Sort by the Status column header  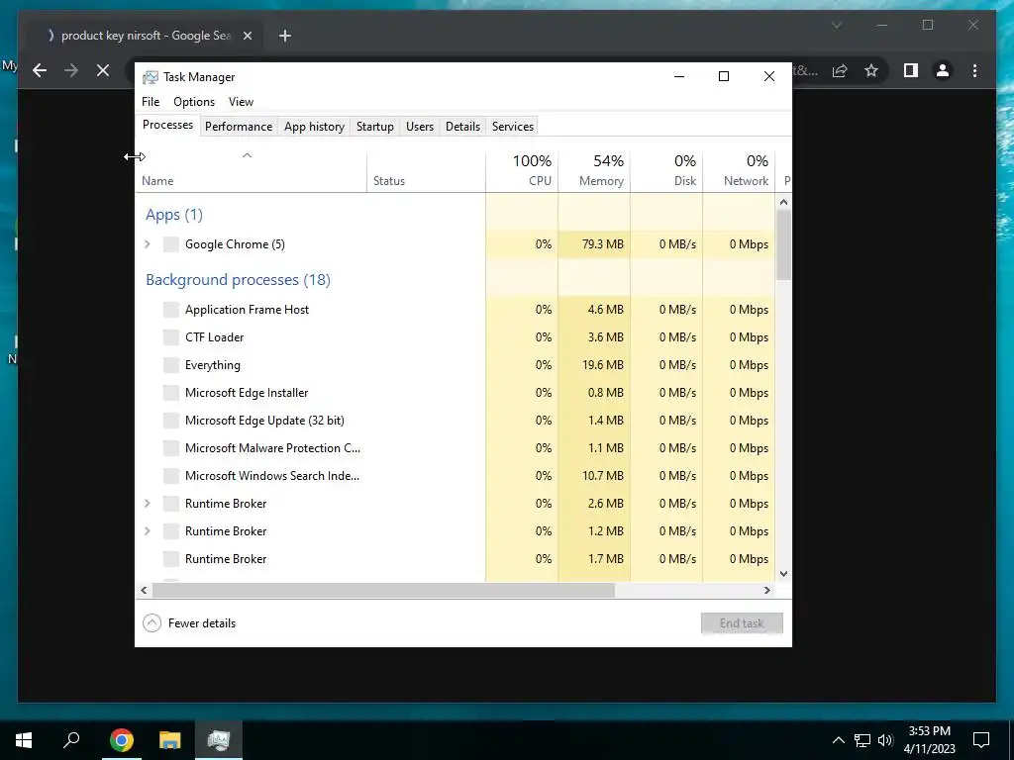click(426, 170)
